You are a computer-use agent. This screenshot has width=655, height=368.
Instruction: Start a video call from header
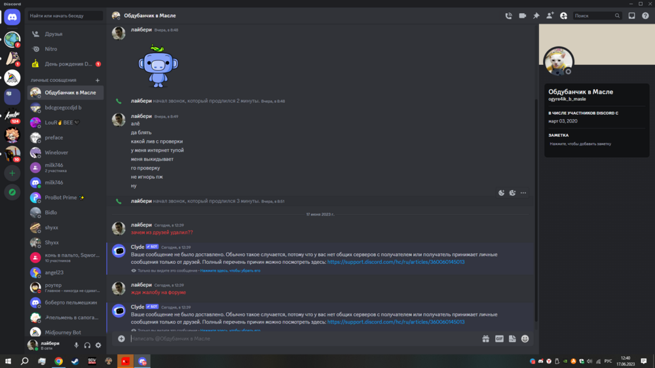[x=522, y=16]
